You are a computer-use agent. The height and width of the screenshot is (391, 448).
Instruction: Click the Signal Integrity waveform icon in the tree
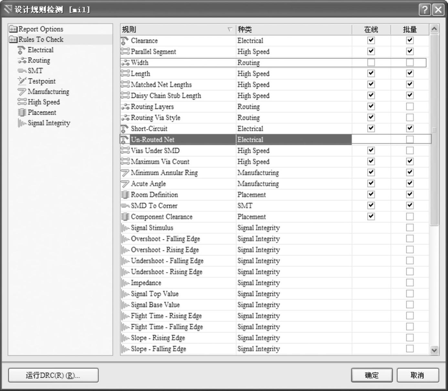tap(22, 123)
